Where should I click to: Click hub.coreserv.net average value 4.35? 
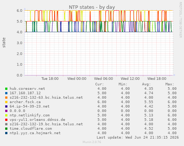click(148, 89)
